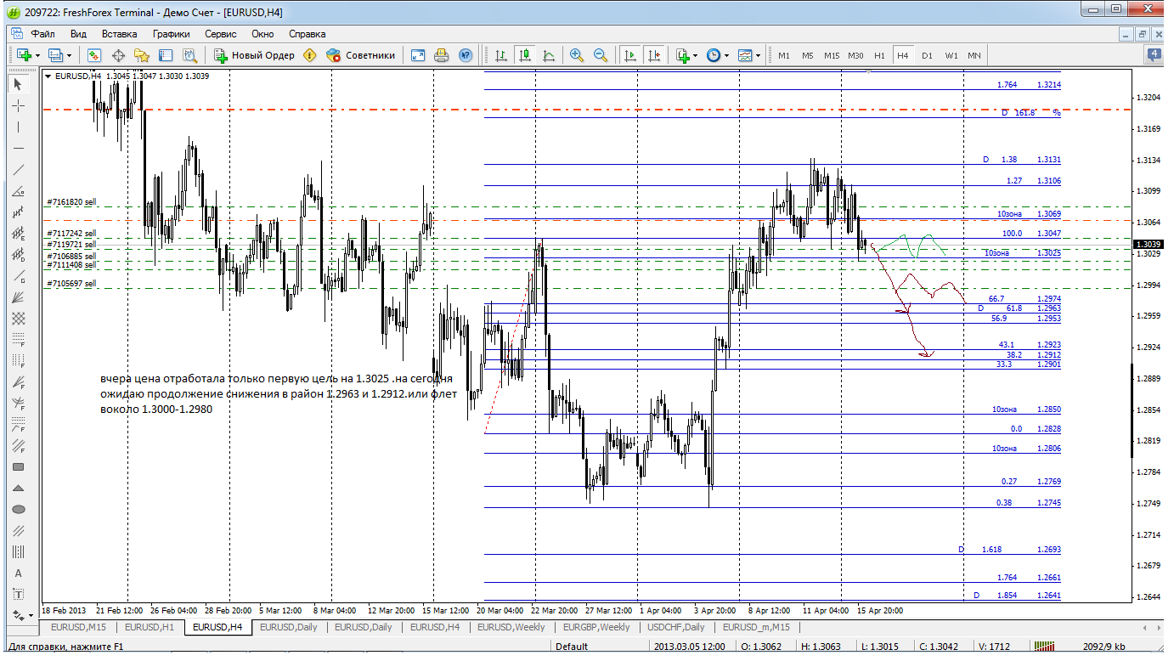The width and height of the screenshot is (1174, 661).
Task: Switch chart to line chart mode
Action: [549, 55]
